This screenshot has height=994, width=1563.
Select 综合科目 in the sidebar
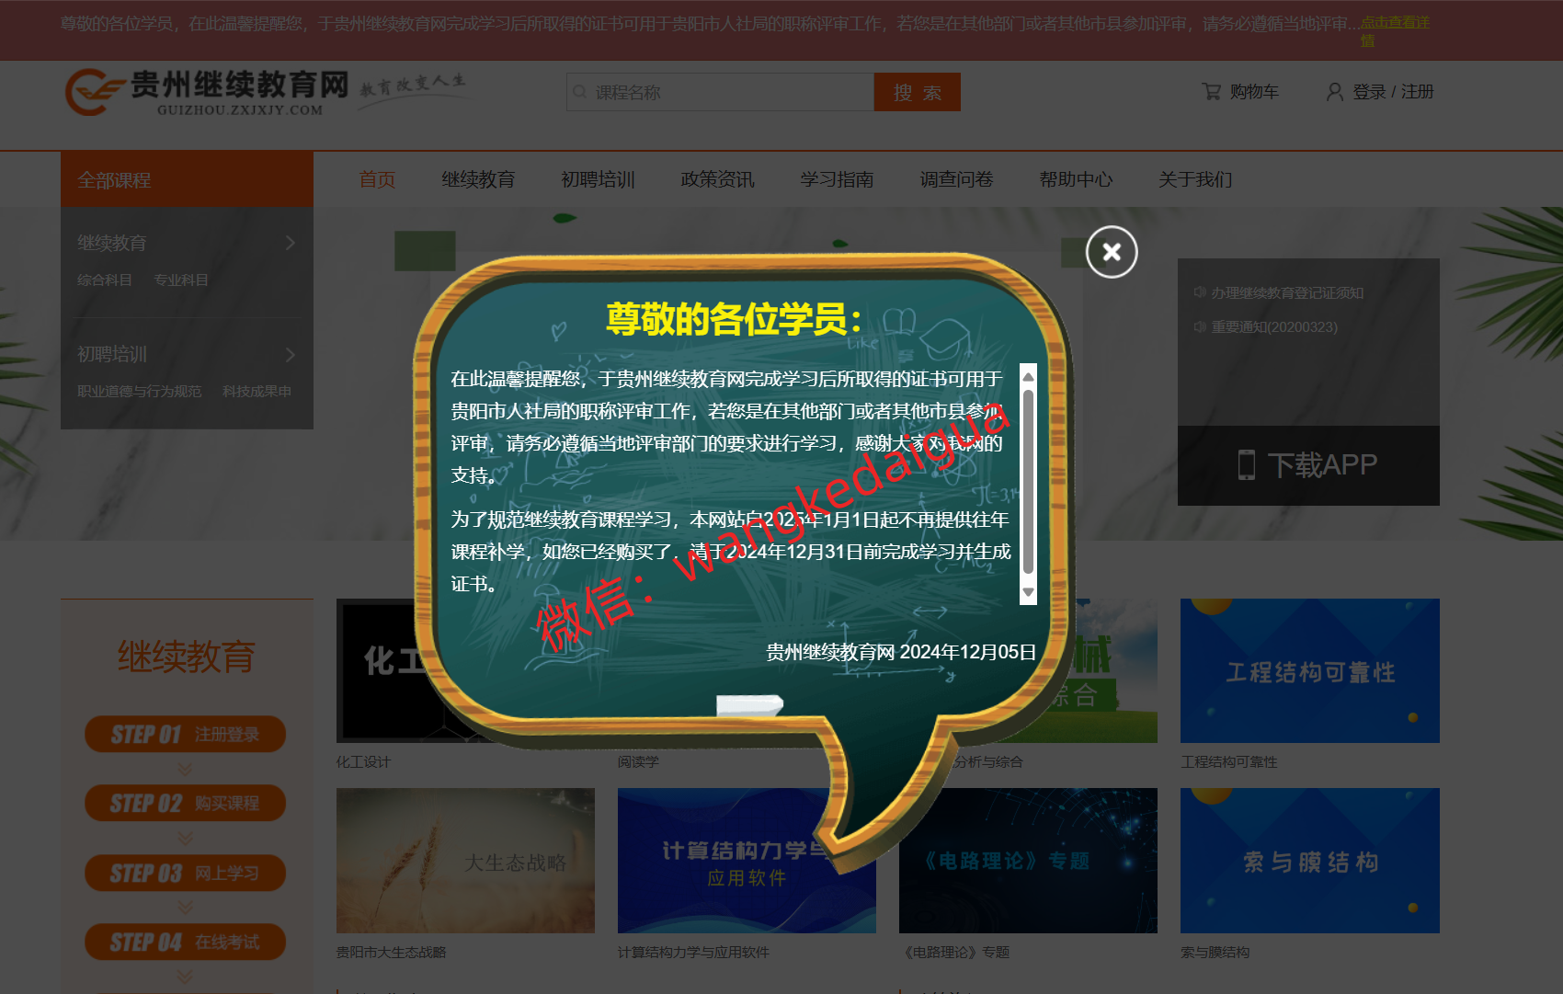pos(105,280)
